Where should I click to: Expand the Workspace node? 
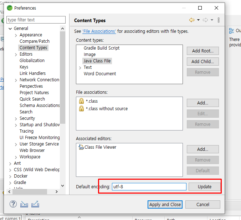(16, 157)
